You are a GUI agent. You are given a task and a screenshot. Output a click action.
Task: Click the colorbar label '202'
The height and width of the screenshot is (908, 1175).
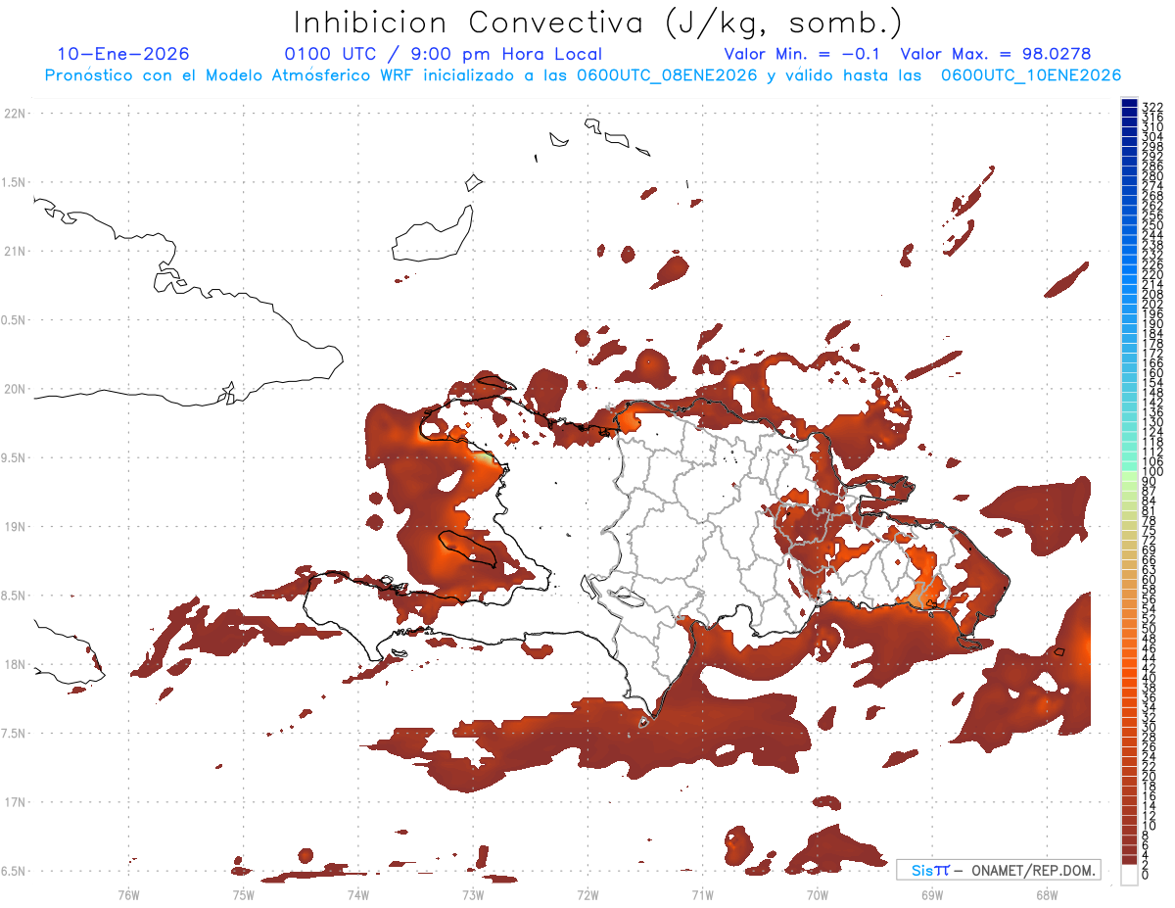tap(1152, 304)
